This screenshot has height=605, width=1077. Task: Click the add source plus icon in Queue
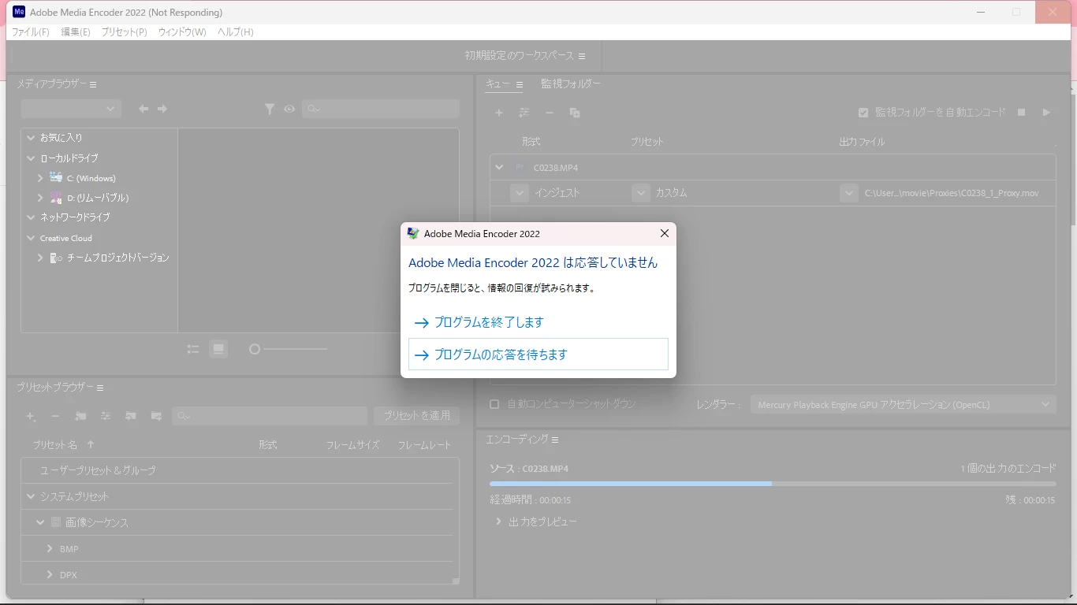point(499,113)
